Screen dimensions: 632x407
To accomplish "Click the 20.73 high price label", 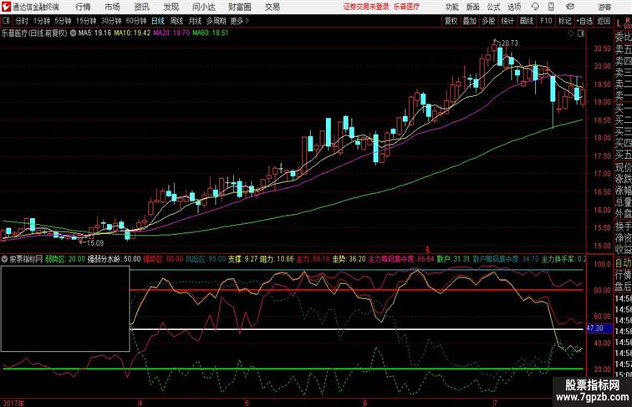I will (x=510, y=43).
